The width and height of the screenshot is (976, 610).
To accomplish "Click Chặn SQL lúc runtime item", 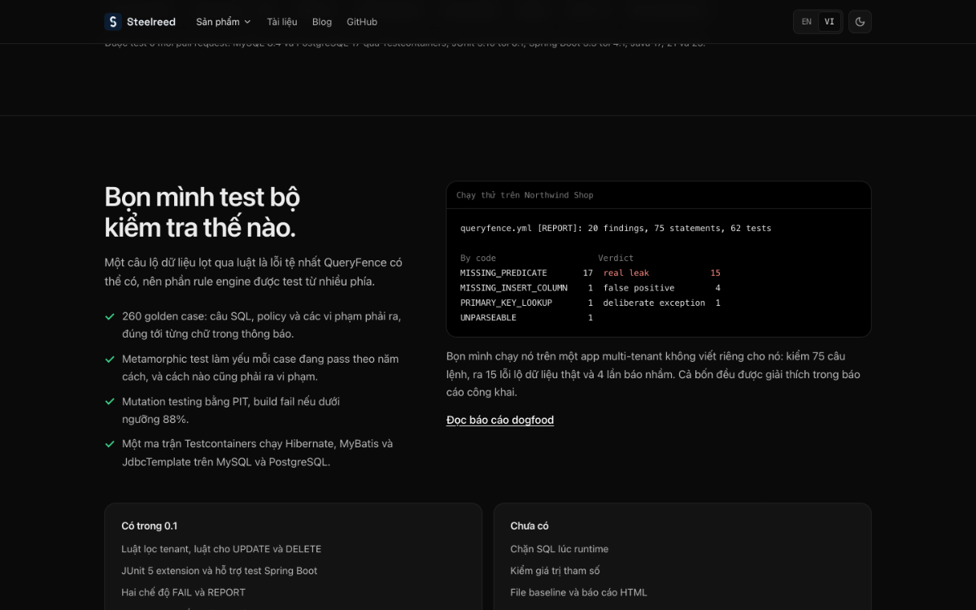I will [560, 549].
